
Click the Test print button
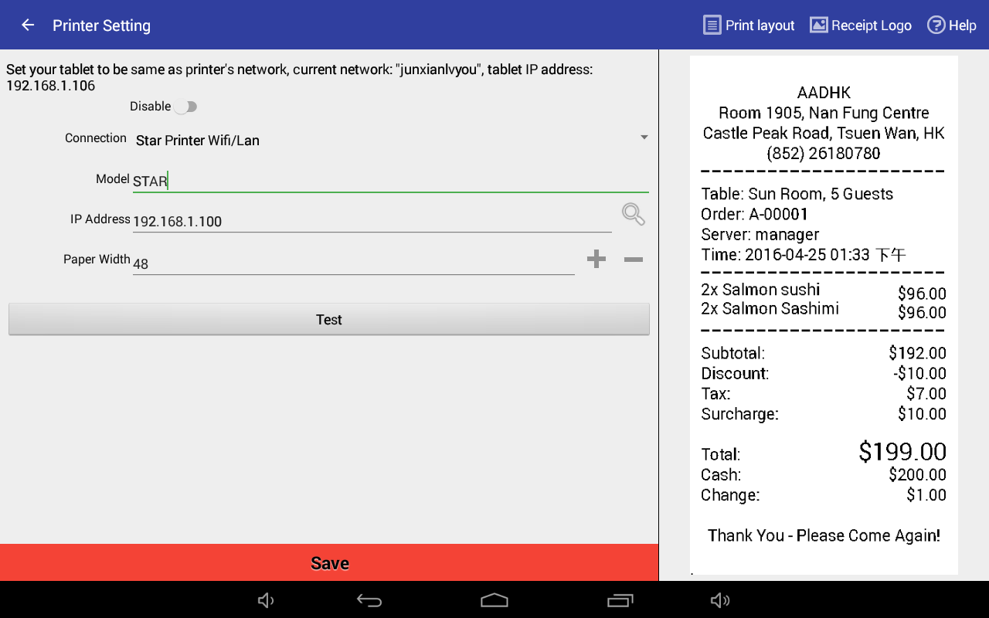click(x=329, y=319)
